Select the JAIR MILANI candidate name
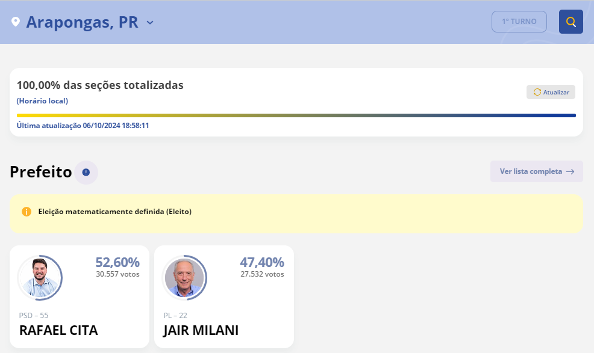The image size is (594, 353). (x=201, y=330)
